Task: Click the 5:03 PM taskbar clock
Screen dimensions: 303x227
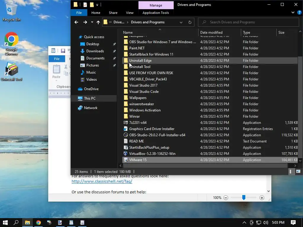Action: pyautogui.click(x=278, y=223)
